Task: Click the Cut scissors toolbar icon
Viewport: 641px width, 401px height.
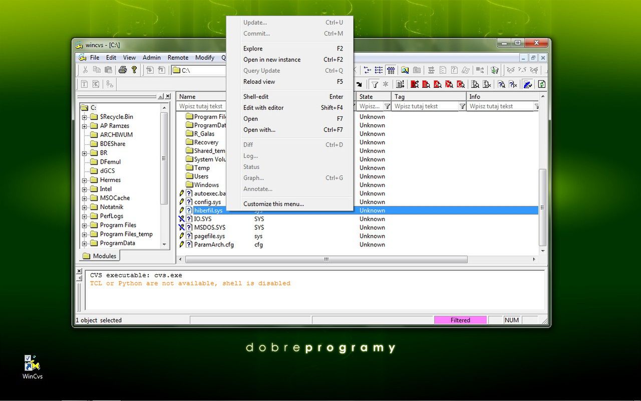Action: pos(85,70)
